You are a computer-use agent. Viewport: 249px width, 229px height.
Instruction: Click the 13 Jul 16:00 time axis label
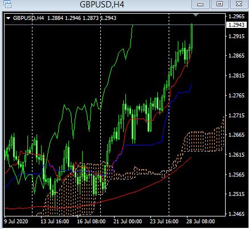tap(55, 222)
